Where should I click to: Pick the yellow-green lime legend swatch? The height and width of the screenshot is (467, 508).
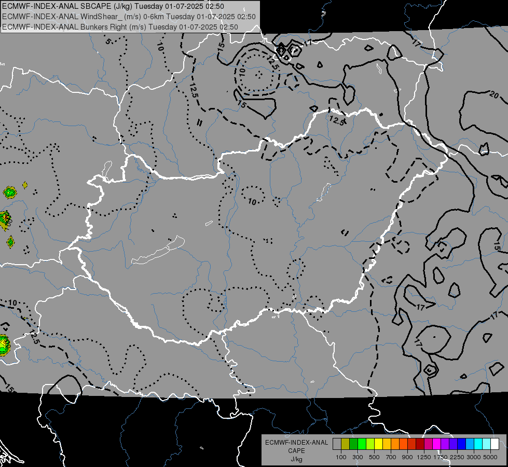pyautogui.click(x=370, y=444)
